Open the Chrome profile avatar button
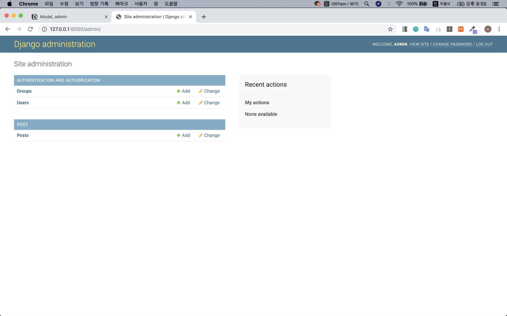507x316 pixels. [488, 29]
